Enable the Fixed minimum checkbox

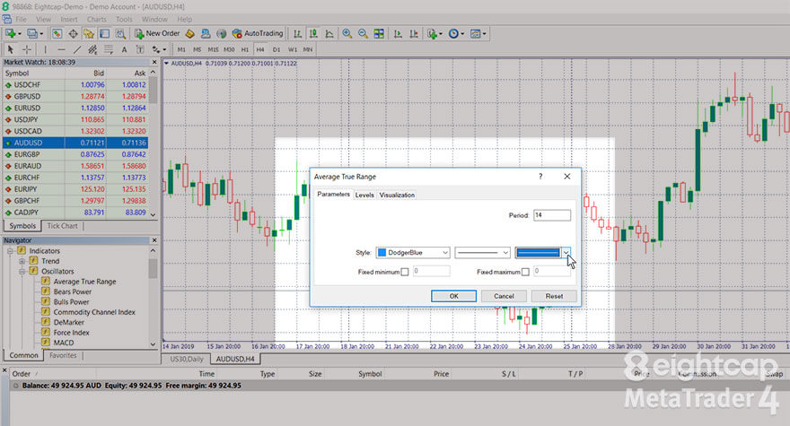[405, 272]
